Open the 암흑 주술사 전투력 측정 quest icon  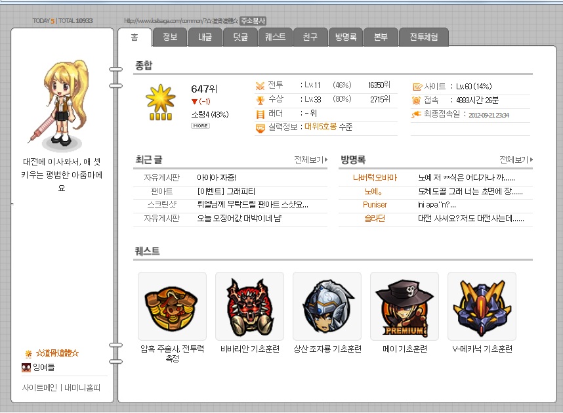pyautogui.click(x=172, y=306)
